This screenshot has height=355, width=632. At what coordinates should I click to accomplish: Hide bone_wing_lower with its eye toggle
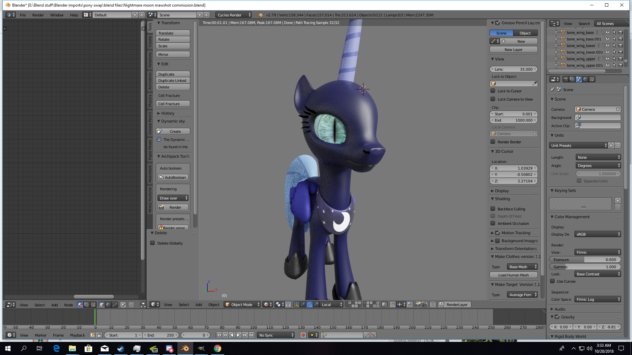coord(608,45)
